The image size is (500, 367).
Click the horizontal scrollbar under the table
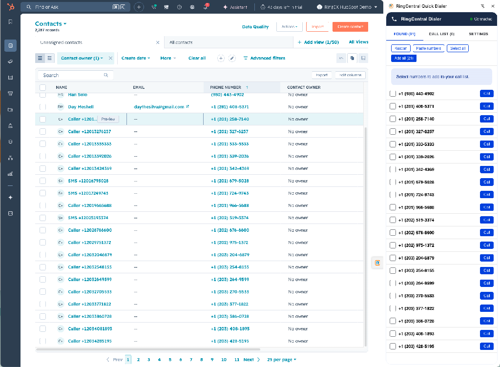tap(148, 349)
